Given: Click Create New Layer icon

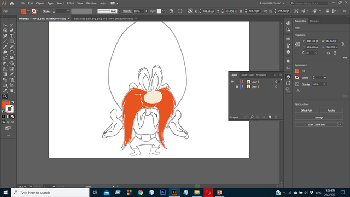Looking at the screenshot, I should [270, 117].
